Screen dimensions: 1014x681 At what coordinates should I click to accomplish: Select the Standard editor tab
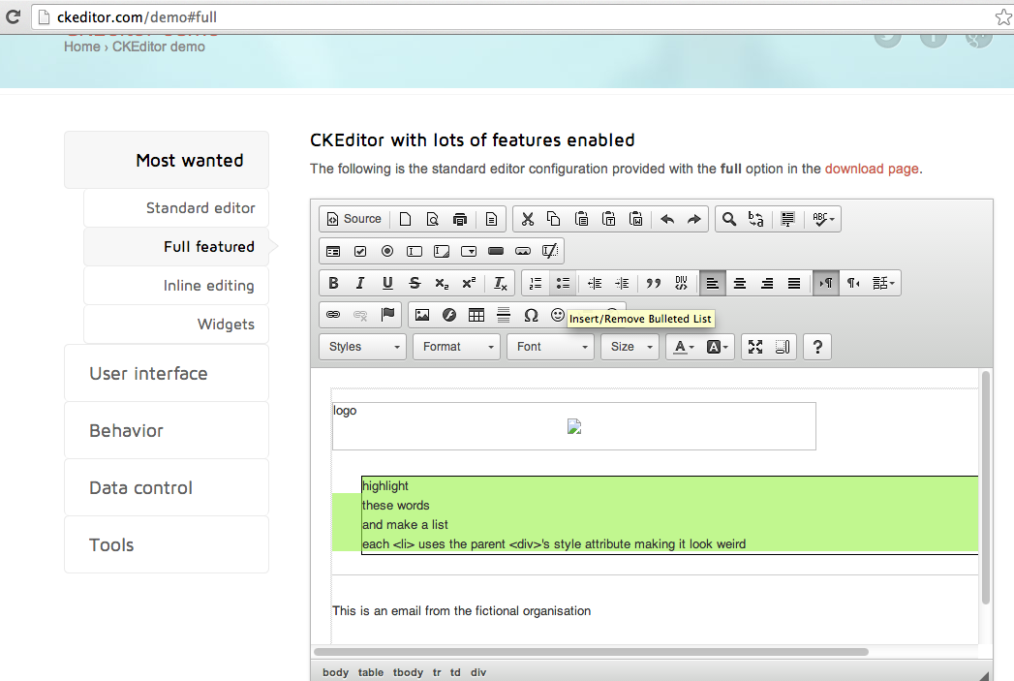coord(200,208)
